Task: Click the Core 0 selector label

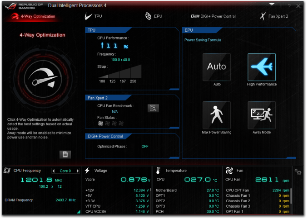Action: click(x=65, y=171)
